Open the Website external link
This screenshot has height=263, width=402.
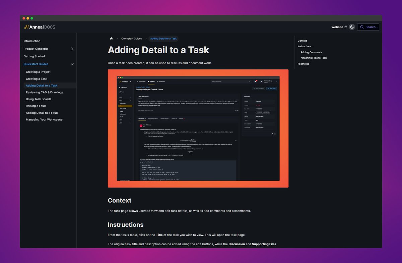(x=339, y=27)
